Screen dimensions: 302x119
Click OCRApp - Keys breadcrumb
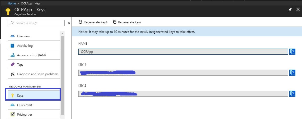31,3
